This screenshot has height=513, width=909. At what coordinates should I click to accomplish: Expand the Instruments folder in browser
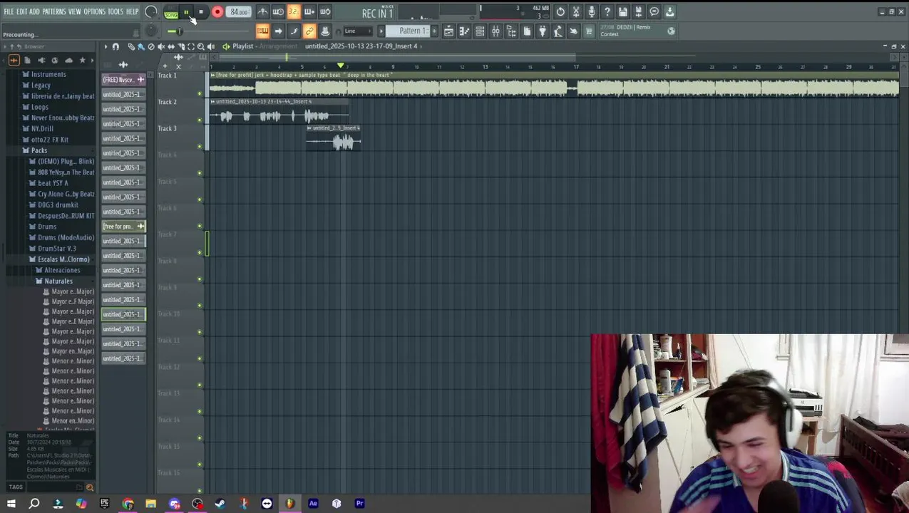click(48, 74)
